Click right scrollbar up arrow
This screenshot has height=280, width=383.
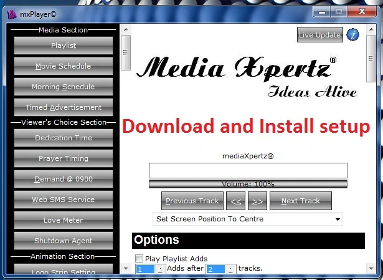371,29
